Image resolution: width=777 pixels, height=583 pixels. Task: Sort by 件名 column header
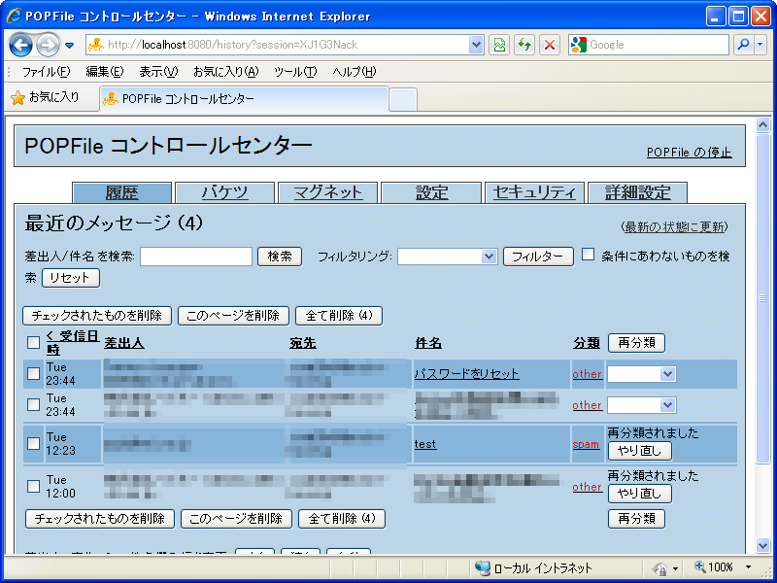point(428,343)
